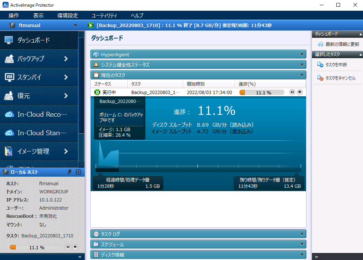Pause the running task in task row
The height and width of the screenshot is (260, 363).
(x=292, y=92)
